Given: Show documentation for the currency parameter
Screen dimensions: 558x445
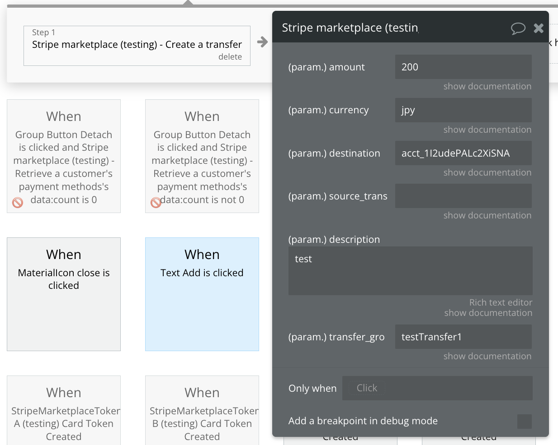Looking at the screenshot, I should point(487,130).
